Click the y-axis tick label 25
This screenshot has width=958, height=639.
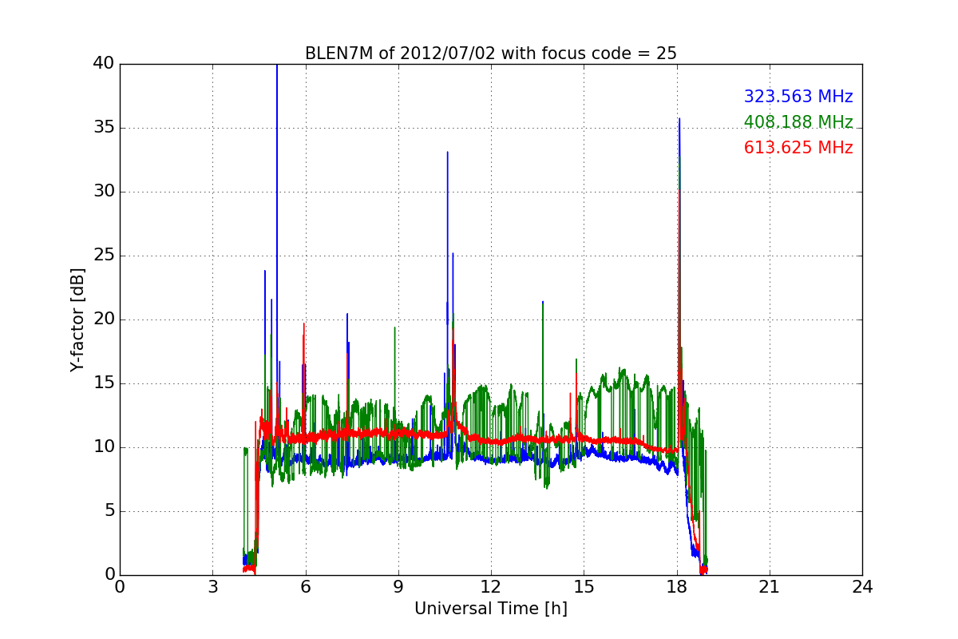coord(104,256)
